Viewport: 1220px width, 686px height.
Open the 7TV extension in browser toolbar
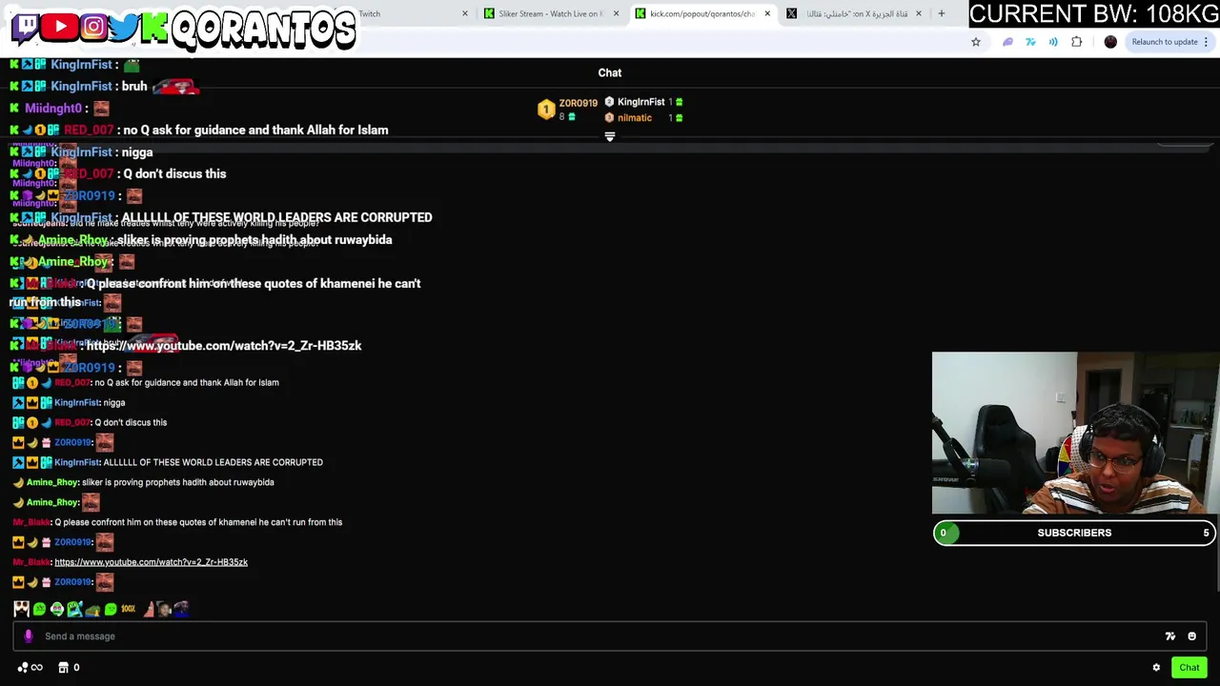coord(1030,42)
